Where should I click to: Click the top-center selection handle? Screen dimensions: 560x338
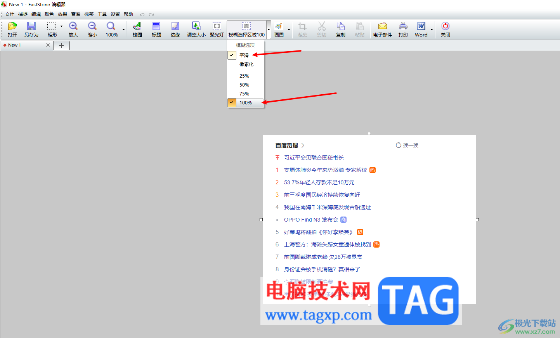click(369, 133)
